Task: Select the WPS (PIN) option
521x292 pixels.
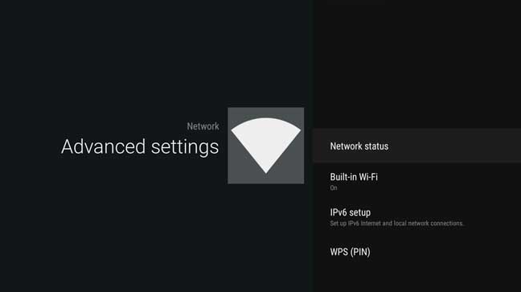Action: [x=416, y=252]
